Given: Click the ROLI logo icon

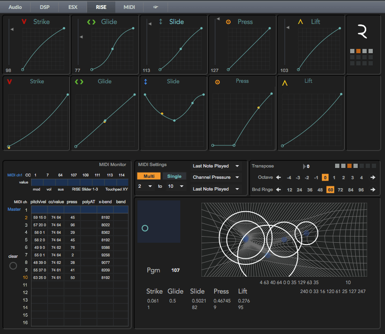Looking at the screenshot, I should (362, 32).
